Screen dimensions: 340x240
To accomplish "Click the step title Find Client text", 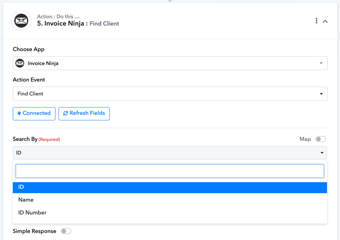I will click(104, 23).
